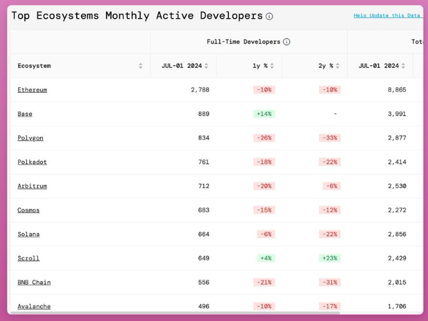
Task: Click the horizontal scrollbar below the table
Action: tap(175, 313)
